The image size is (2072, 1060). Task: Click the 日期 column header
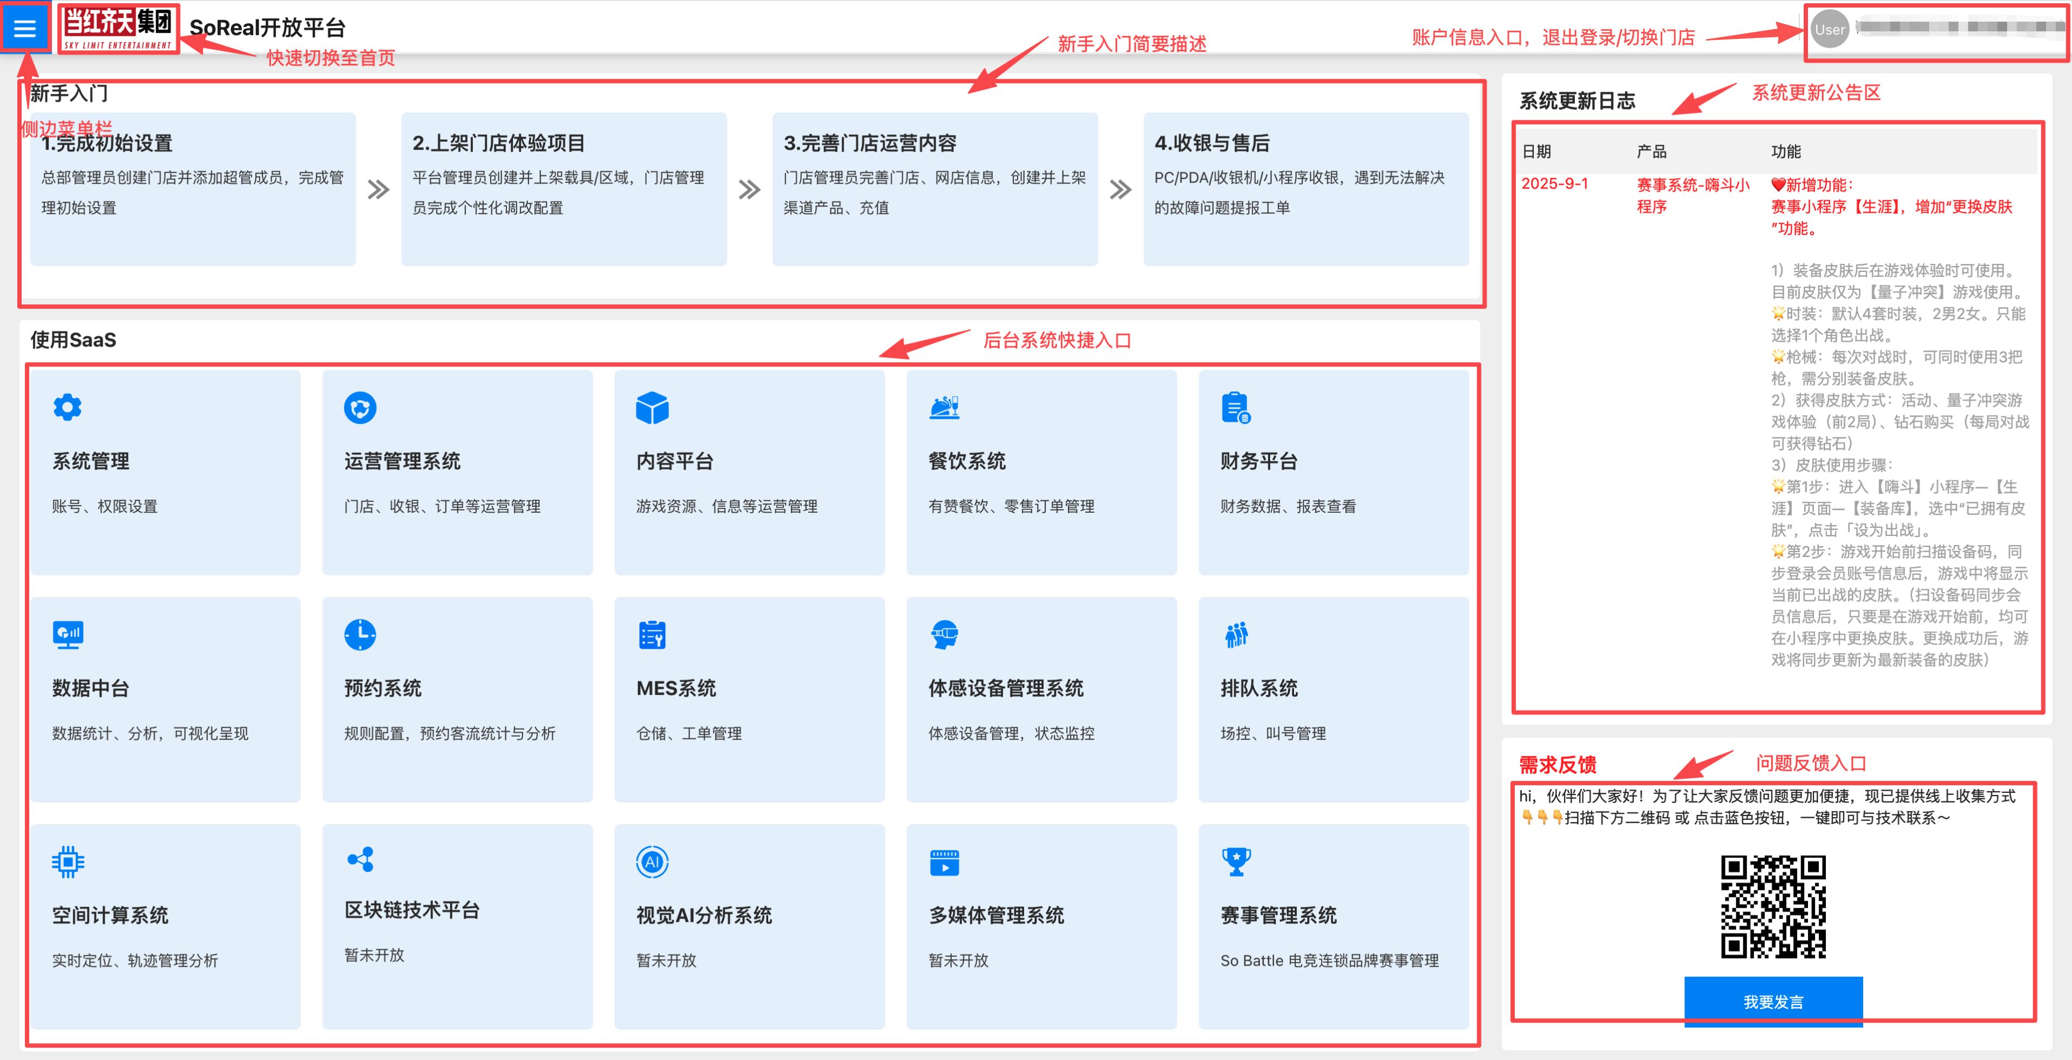[x=1536, y=151]
